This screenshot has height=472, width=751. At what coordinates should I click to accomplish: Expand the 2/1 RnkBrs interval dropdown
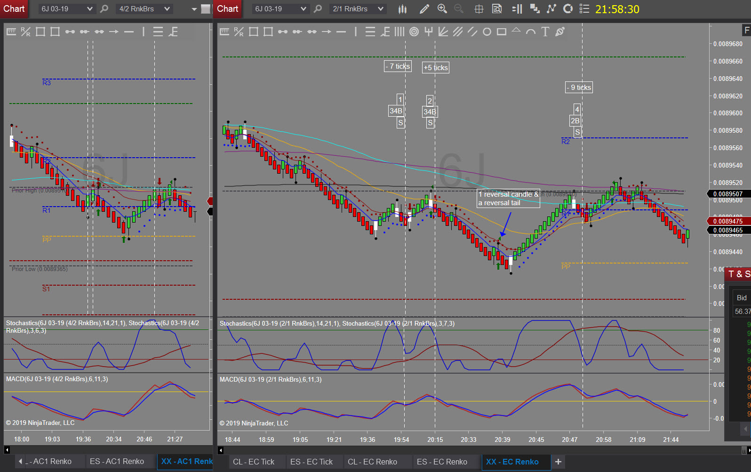(x=381, y=9)
